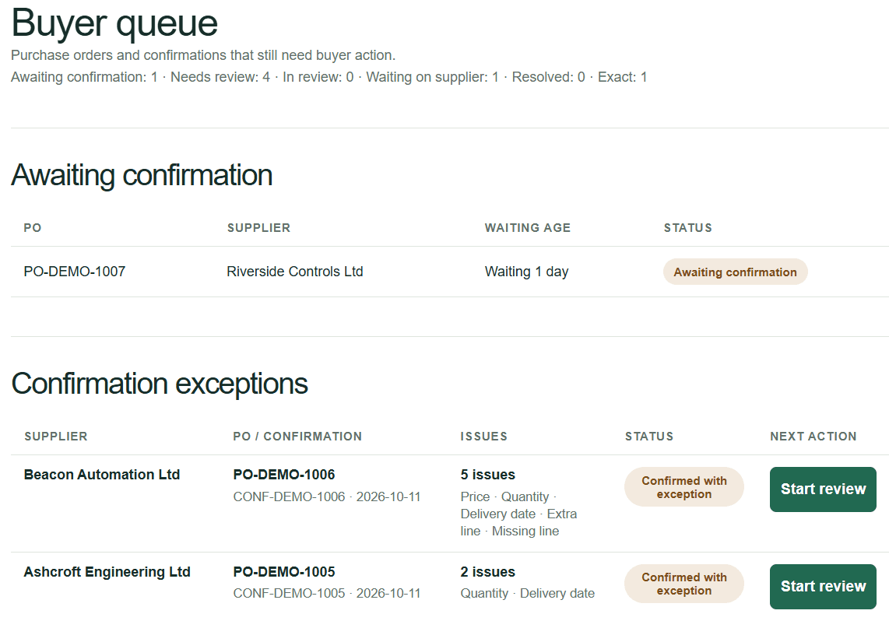Click the 'Exact: 1' summary count
The image size is (889, 621).
click(623, 77)
